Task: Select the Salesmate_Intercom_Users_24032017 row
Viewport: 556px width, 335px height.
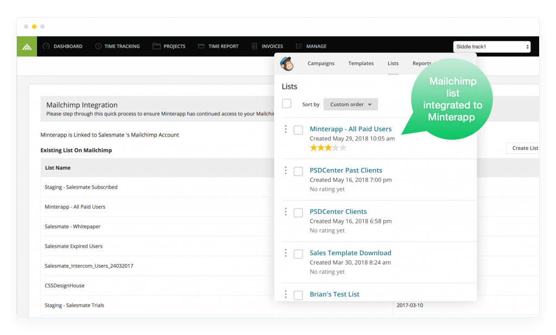Action: [157, 266]
